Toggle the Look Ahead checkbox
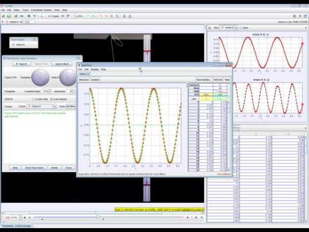The height and width of the screenshot is (232, 309). tap(51, 99)
